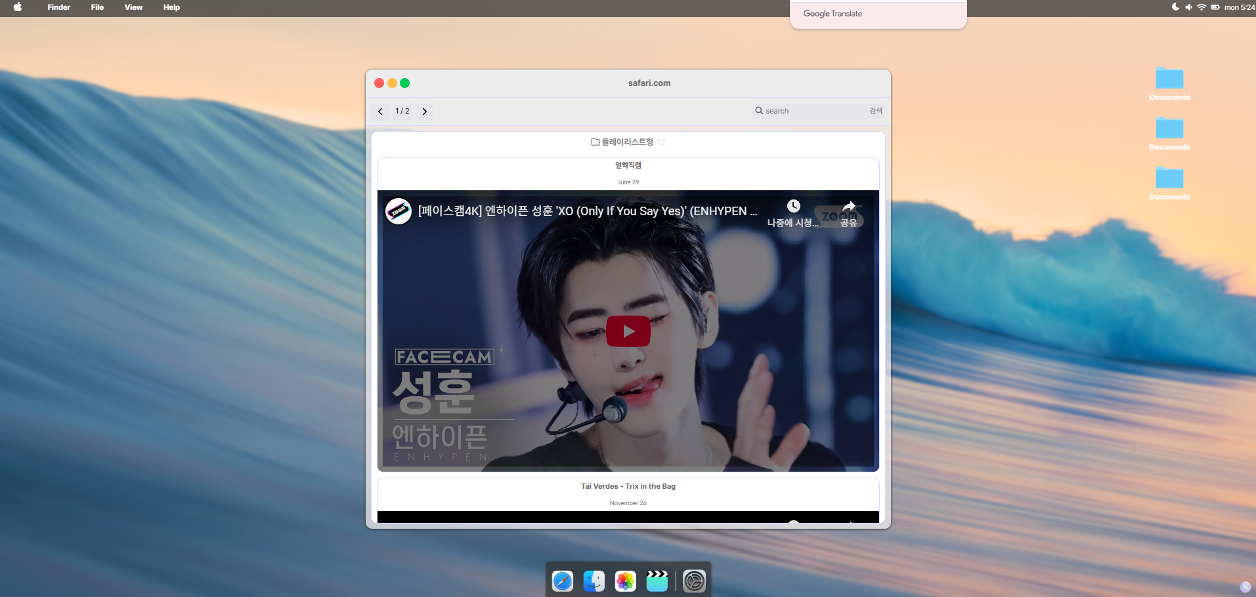Click the round icon in screen's bottom-right corner
The width and height of the screenshot is (1256, 597).
click(1245, 587)
